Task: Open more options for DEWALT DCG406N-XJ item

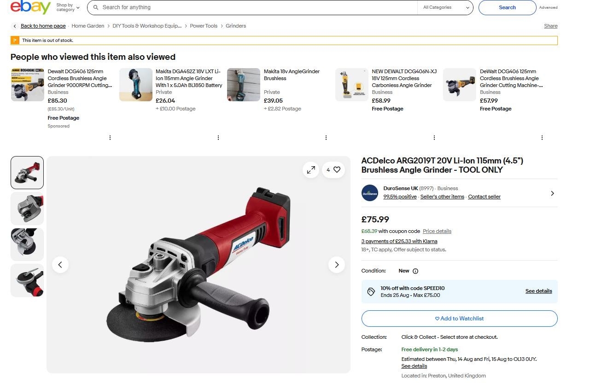Action: click(434, 138)
